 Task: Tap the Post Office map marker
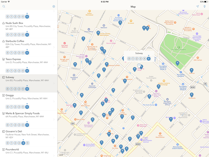point(89,29)
